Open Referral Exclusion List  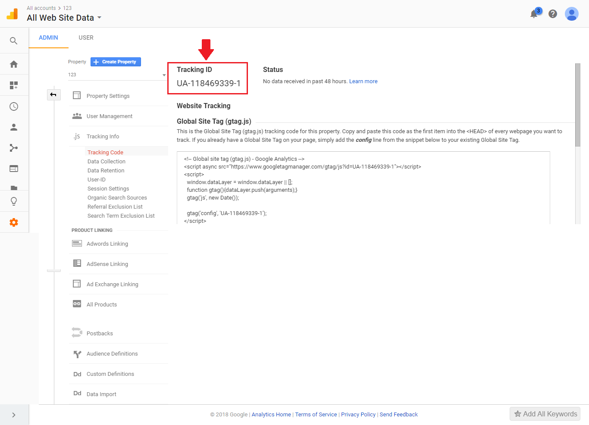pyautogui.click(x=115, y=206)
